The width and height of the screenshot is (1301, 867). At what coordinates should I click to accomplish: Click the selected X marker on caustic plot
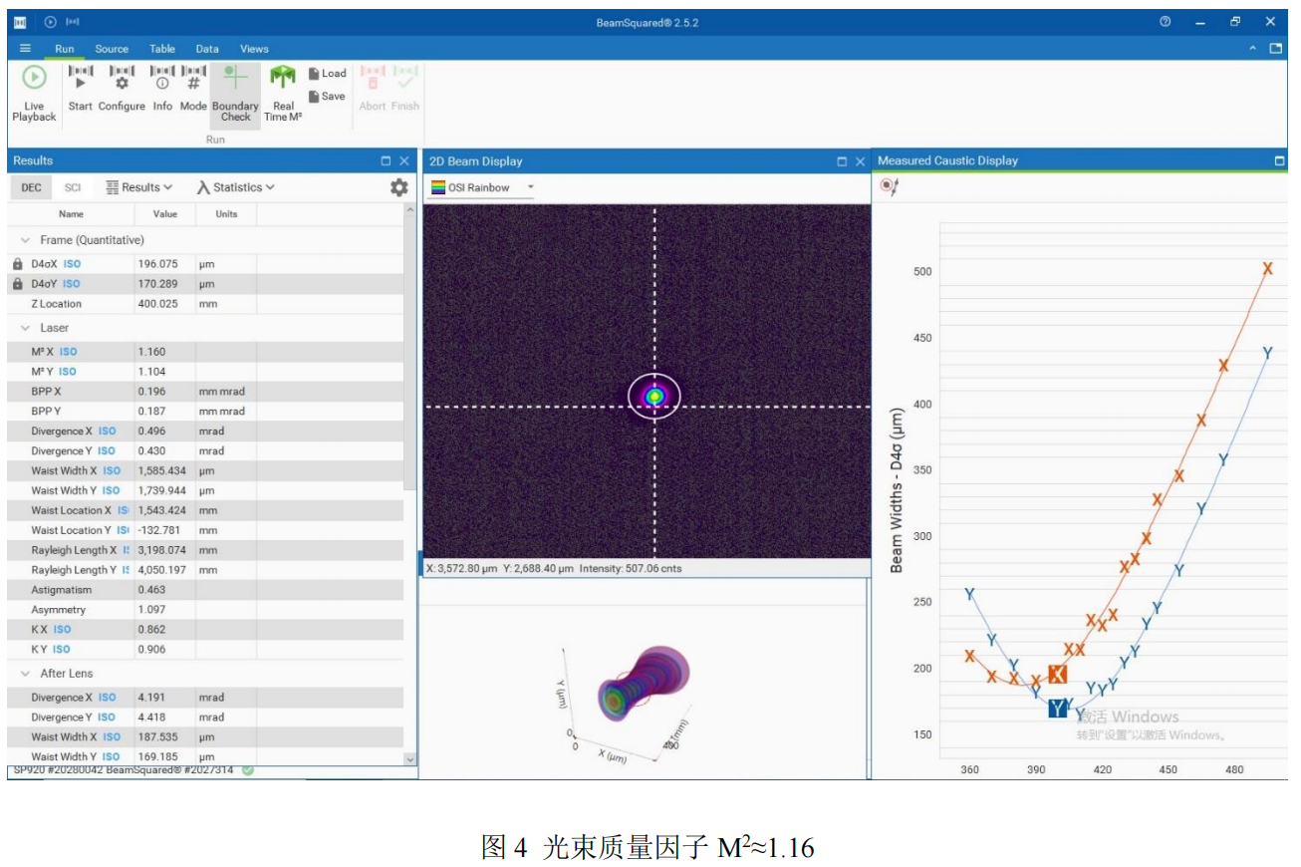click(x=1057, y=675)
